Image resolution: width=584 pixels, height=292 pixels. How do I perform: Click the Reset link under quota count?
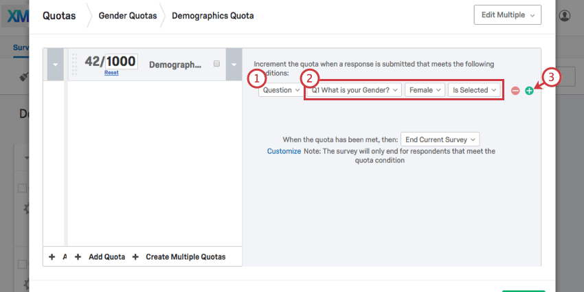click(111, 73)
